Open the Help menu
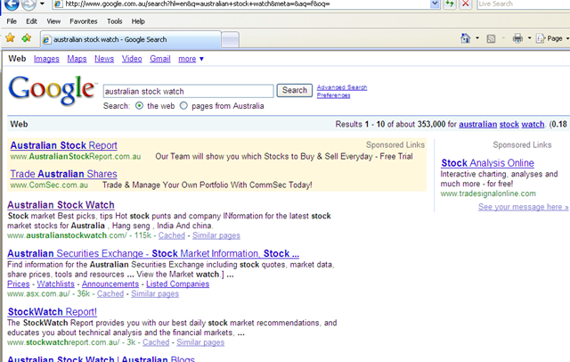570x362 pixels. [138, 21]
